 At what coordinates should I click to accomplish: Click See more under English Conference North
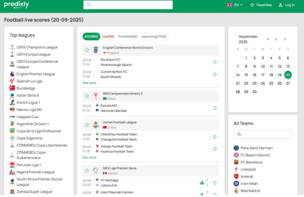tap(89, 83)
